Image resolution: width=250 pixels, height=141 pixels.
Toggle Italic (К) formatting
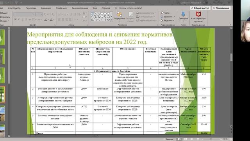pos(19,20)
